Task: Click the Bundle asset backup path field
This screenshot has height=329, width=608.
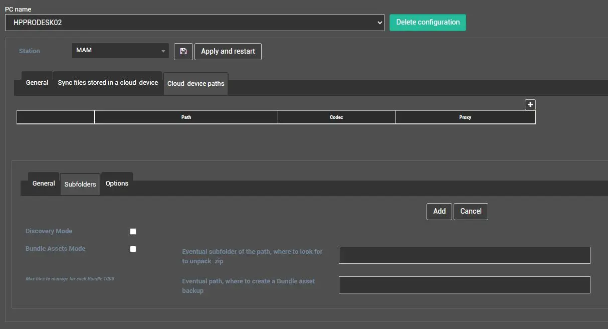Action: [464, 285]
